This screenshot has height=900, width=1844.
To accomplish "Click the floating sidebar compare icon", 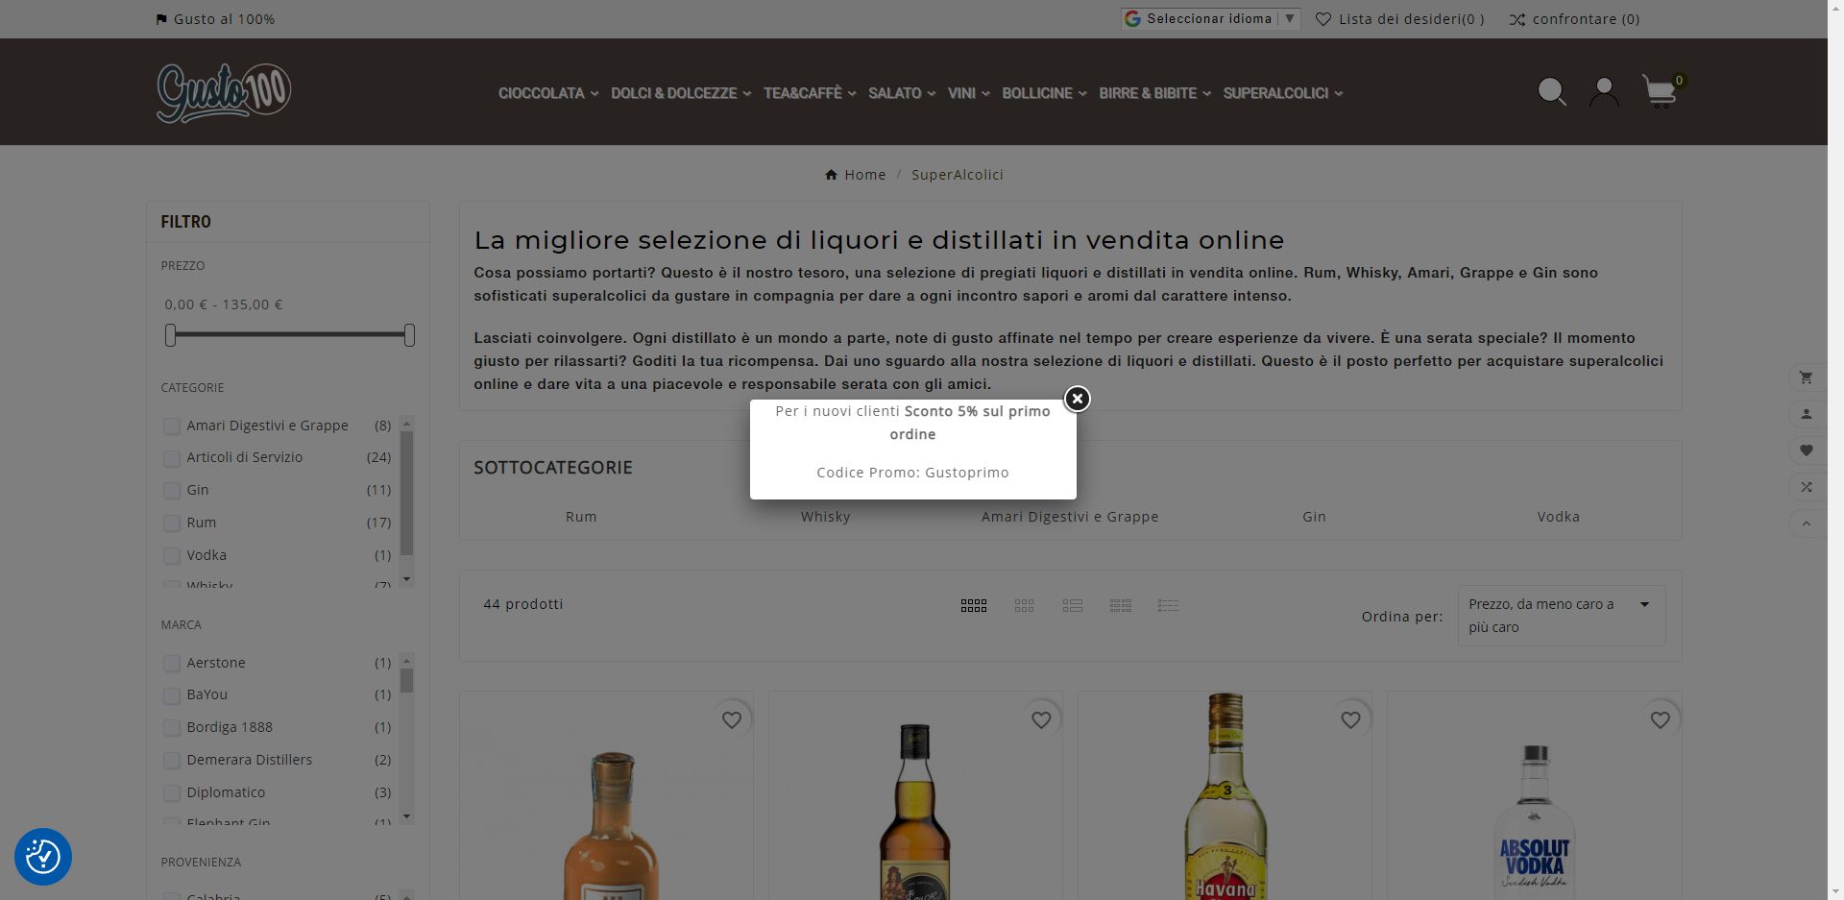I will pyautogui.click(x=1807, y=487).
